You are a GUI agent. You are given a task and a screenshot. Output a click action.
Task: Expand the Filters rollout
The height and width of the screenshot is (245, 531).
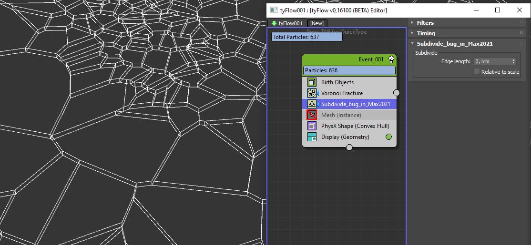click(x=425, y=23)
